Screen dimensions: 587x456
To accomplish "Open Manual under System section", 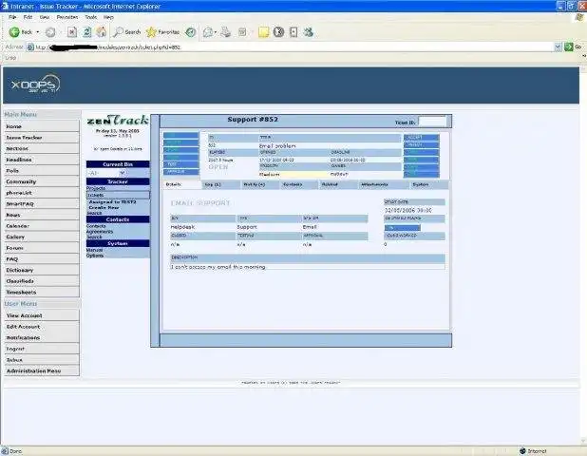I will point(94,250).
